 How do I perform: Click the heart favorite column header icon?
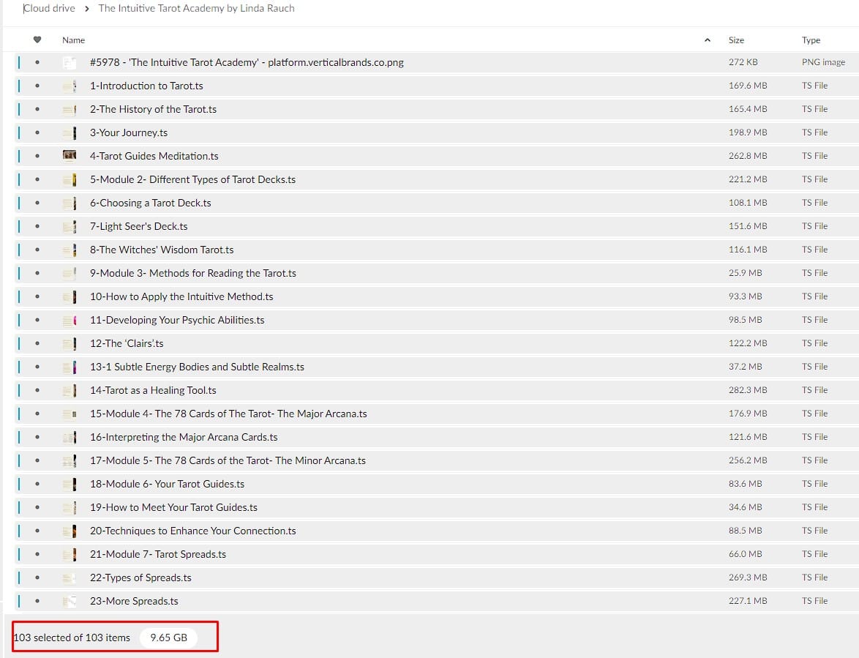37,40
